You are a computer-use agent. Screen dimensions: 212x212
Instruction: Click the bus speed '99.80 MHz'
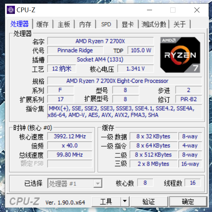point(70,155)
